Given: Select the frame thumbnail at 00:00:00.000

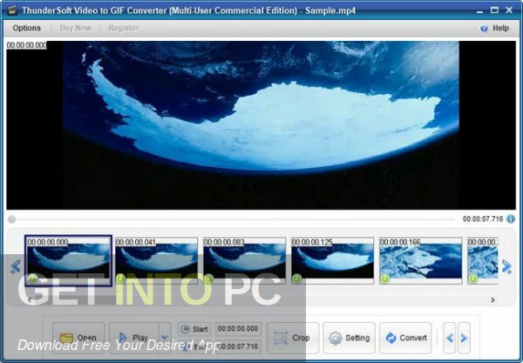Looking at the screenshot, I should (x=68, y=260).
